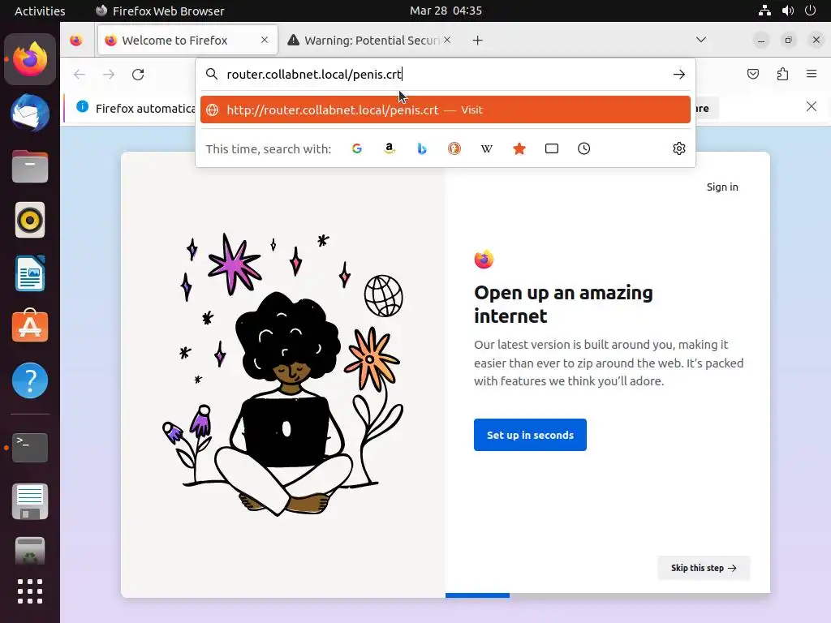
Task: Click the Firefox logo above the heading
Action: 484,260
